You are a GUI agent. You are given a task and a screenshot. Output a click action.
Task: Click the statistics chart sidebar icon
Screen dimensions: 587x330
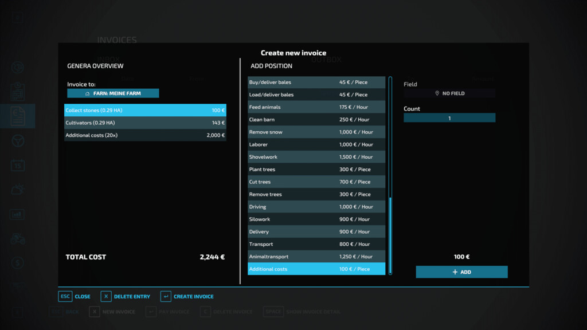pos(18,214)
